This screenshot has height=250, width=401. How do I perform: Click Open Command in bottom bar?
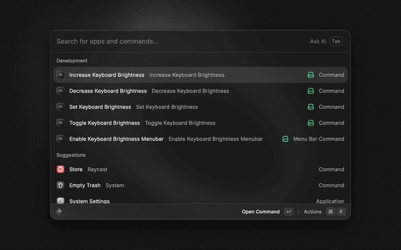click(x=261, y=212)
